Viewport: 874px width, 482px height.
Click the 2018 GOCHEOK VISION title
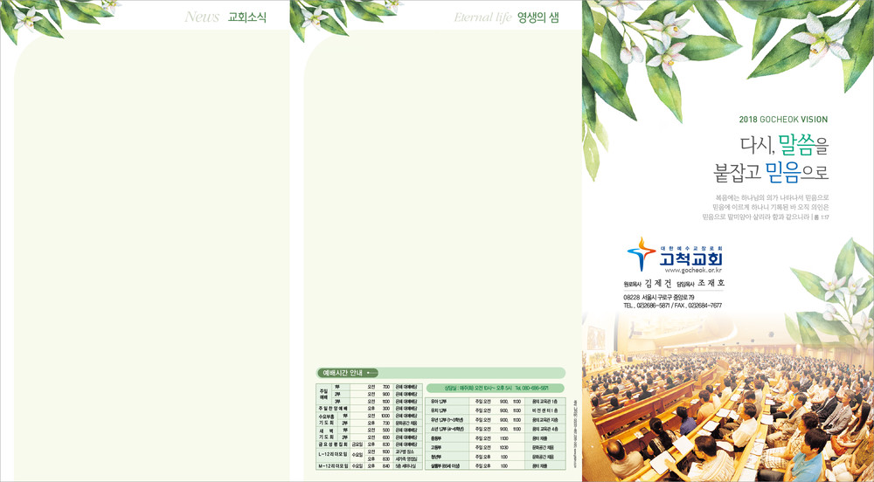click(x=782, y=120)
